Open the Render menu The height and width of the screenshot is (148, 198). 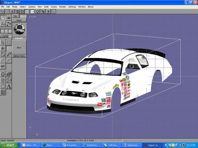click(x=62, y=7)
